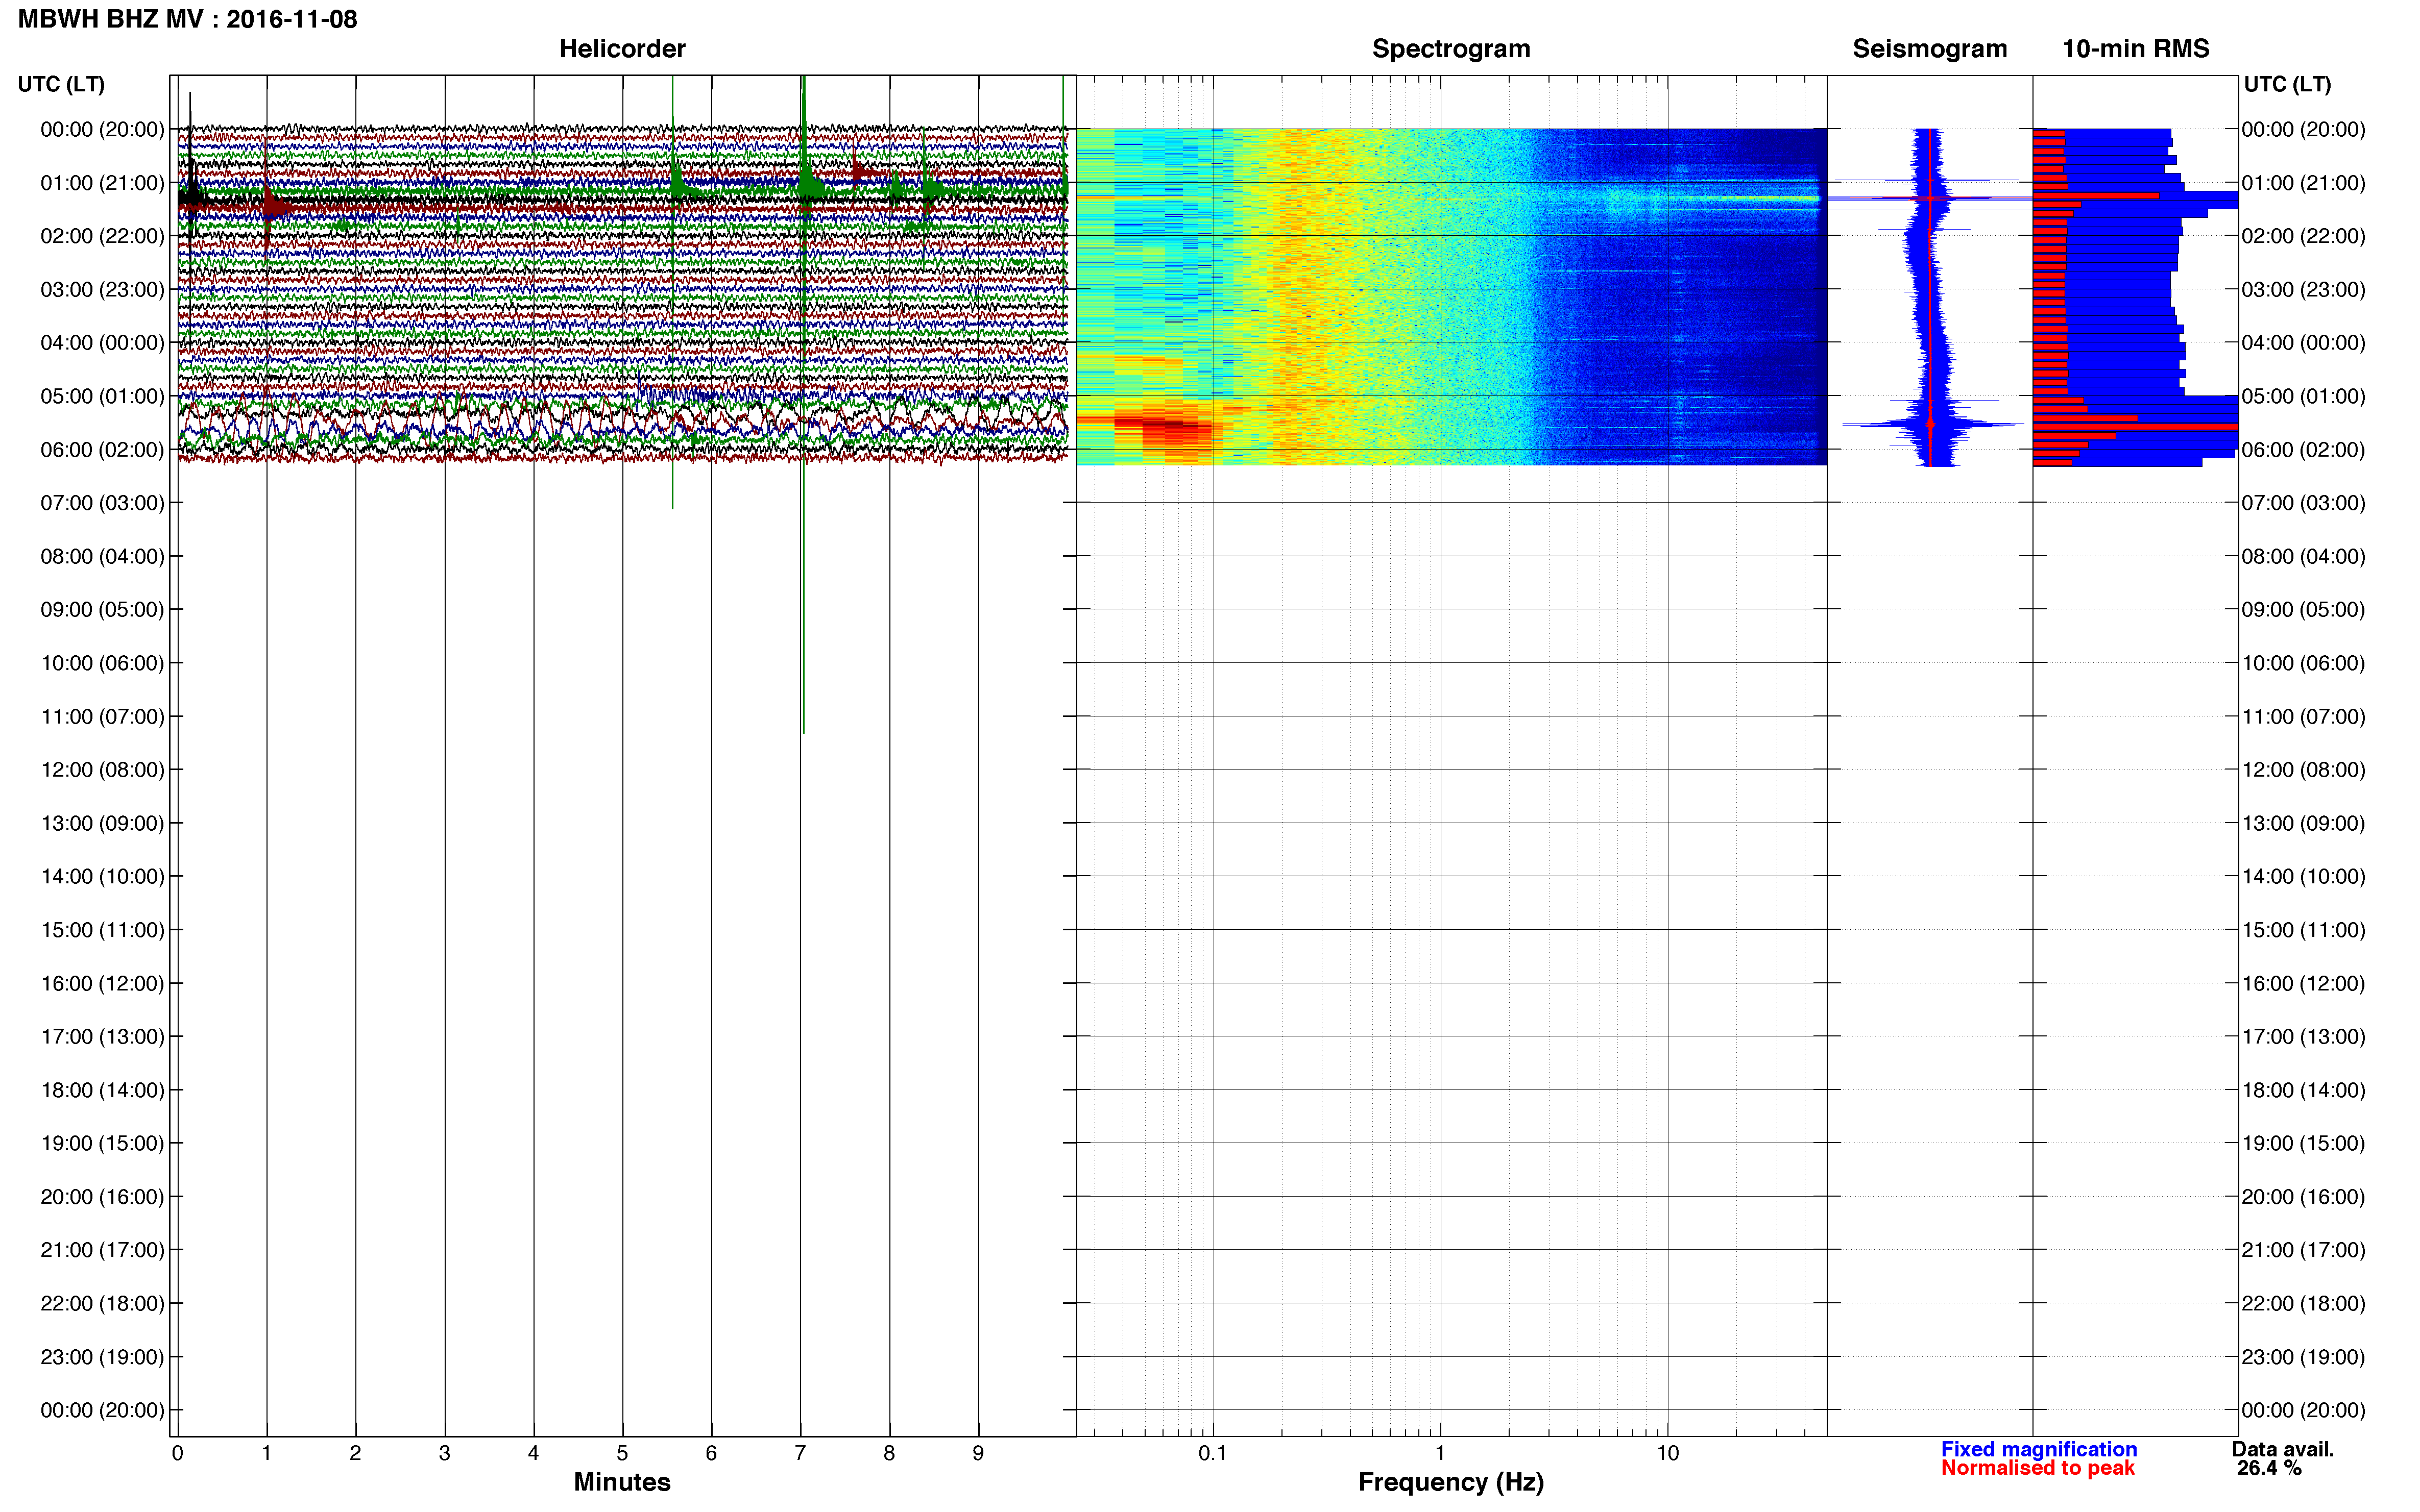Screen dimensions: 2420x1512
Task: Click the right 01:00 (21:00) time label
Action: [x=2303, y=183]
